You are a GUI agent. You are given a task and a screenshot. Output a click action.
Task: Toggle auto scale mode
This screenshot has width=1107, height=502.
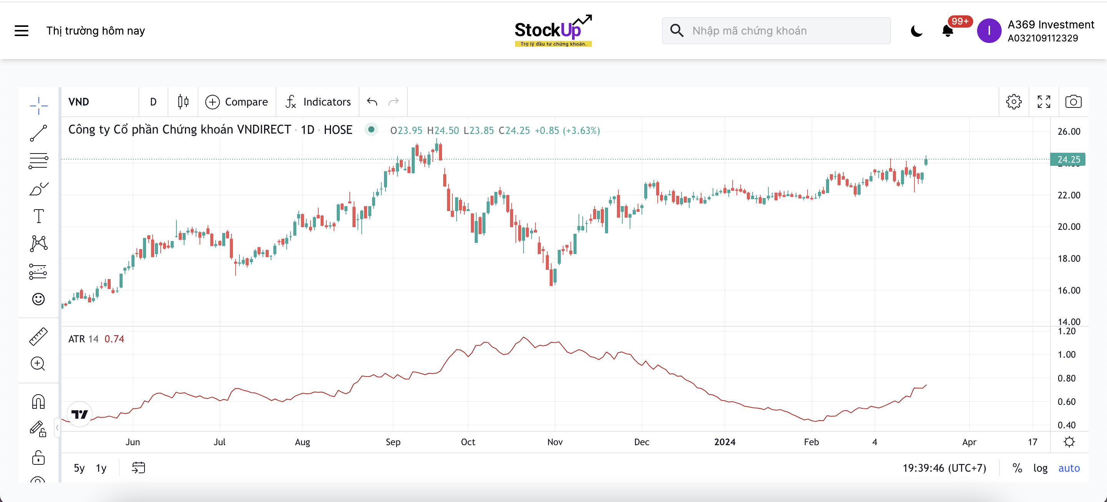1069,468
